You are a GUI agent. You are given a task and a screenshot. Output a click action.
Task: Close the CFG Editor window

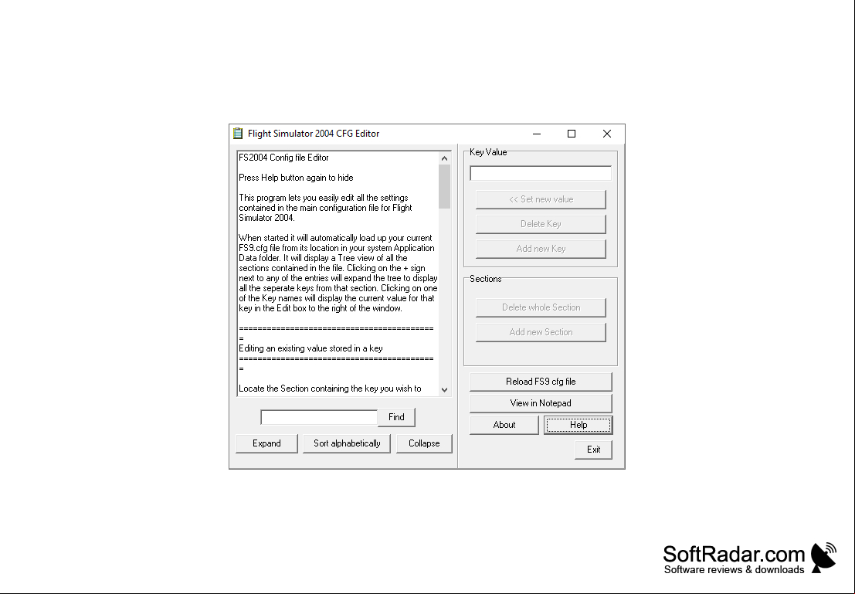(x=607, y=134)
